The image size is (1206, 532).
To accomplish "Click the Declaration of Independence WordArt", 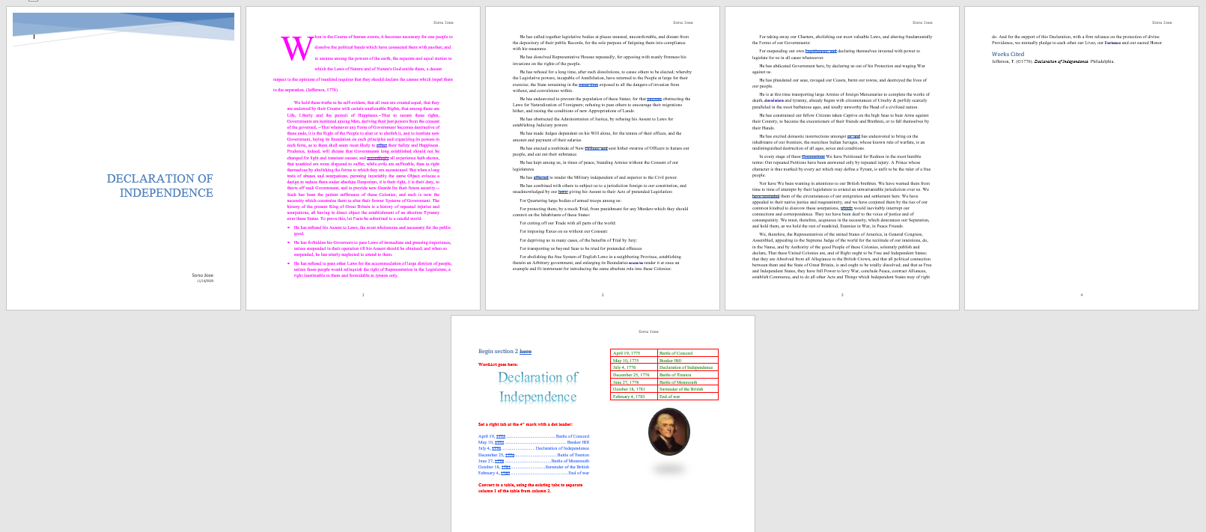I will [x=537, y=387].
